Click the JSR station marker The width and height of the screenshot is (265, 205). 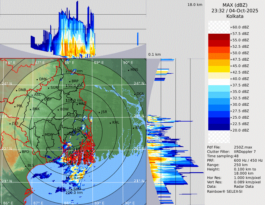point(99,112)
